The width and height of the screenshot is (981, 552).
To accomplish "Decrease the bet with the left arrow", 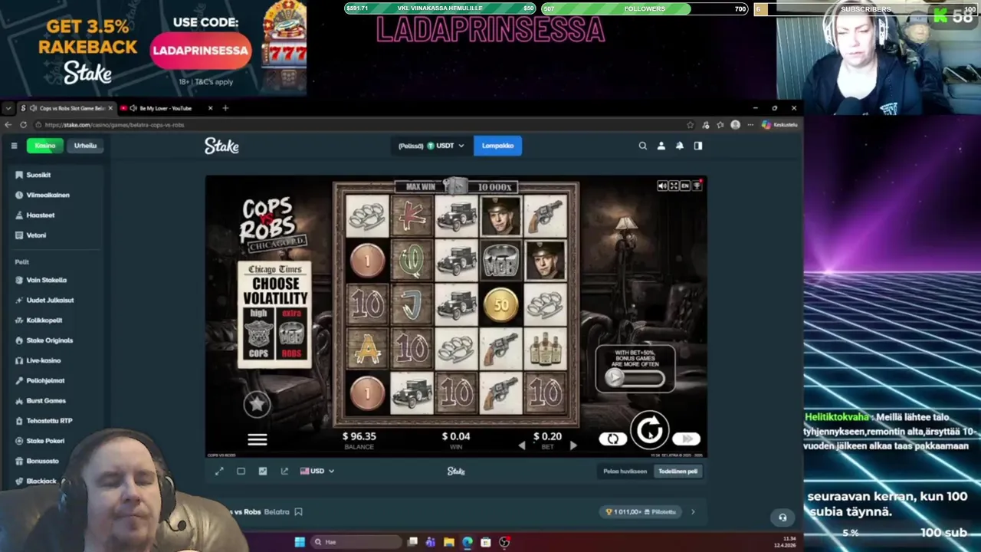I will [522, 445].
